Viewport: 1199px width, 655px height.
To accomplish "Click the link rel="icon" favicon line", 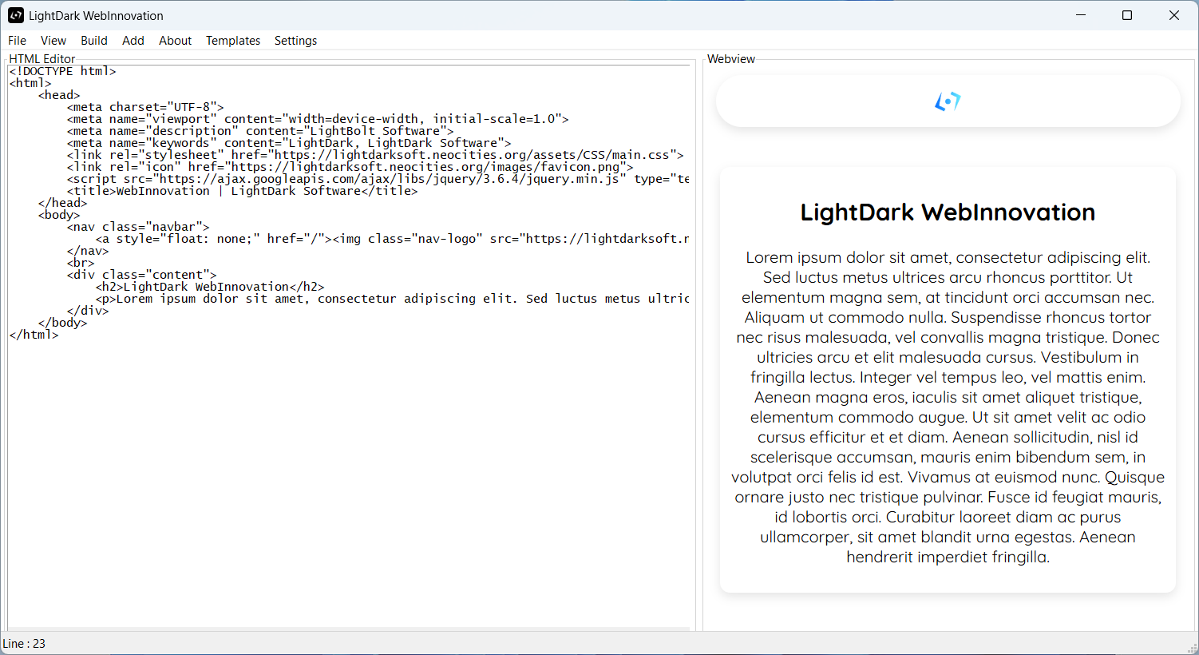I will pos(350,167).
